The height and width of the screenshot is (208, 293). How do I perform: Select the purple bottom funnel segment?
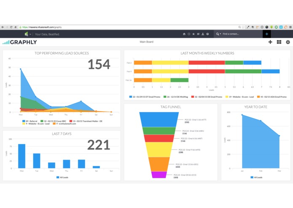(159, 175)
